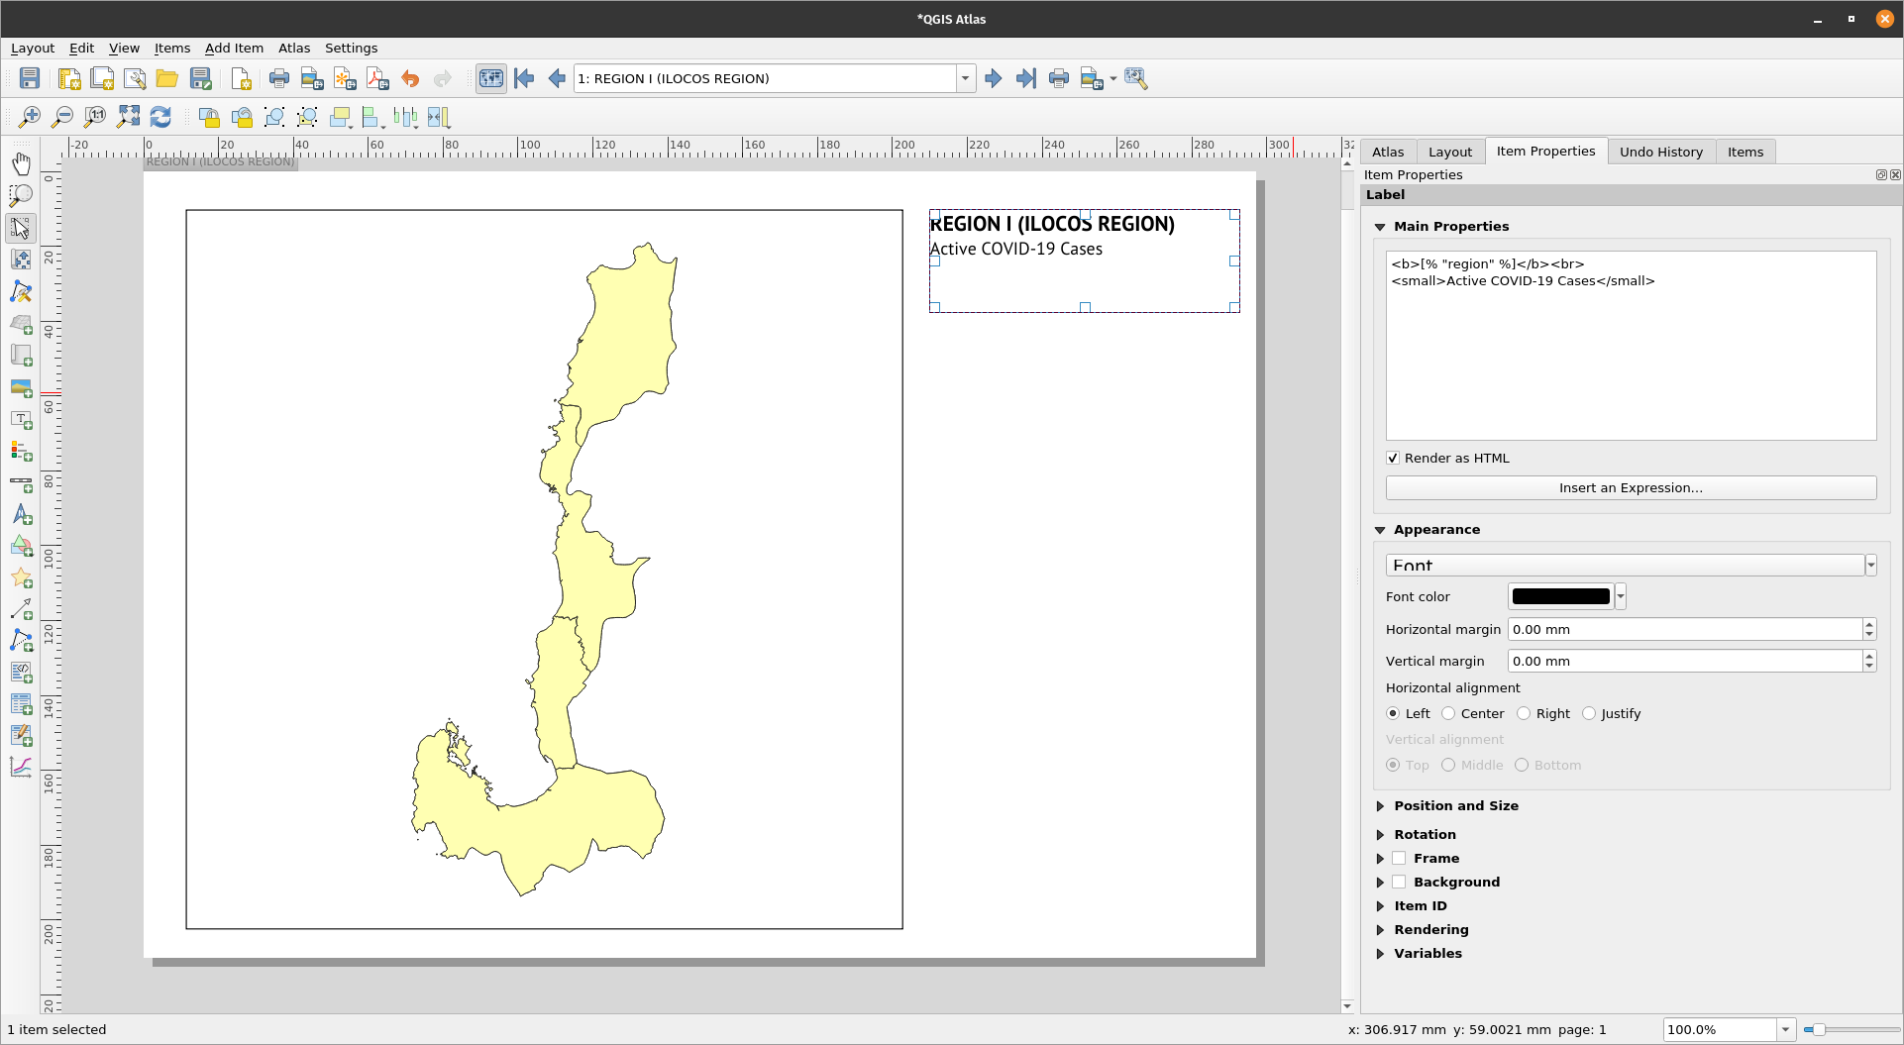Uncheck the Render as HTML checkbox

click(1393, 458)
